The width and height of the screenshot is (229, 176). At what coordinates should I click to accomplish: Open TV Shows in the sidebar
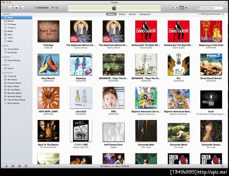pyautogui.click(x=16, y=24)
